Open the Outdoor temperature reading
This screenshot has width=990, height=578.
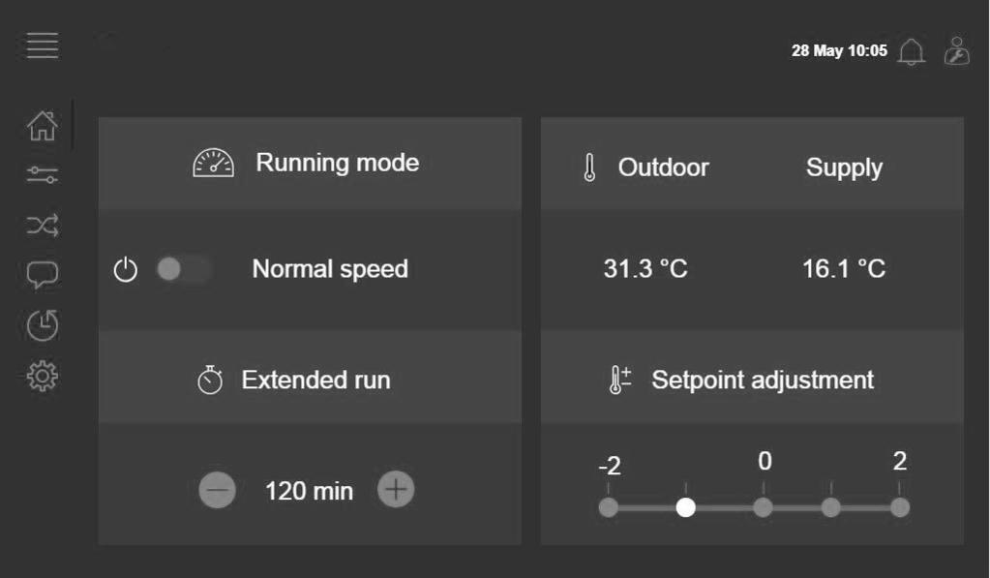(645, 269)
